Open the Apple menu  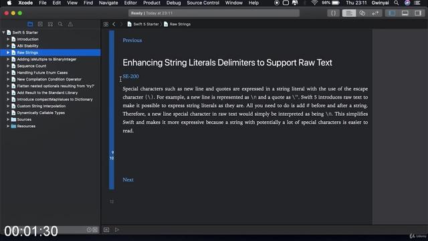click(x=9, y=3)
